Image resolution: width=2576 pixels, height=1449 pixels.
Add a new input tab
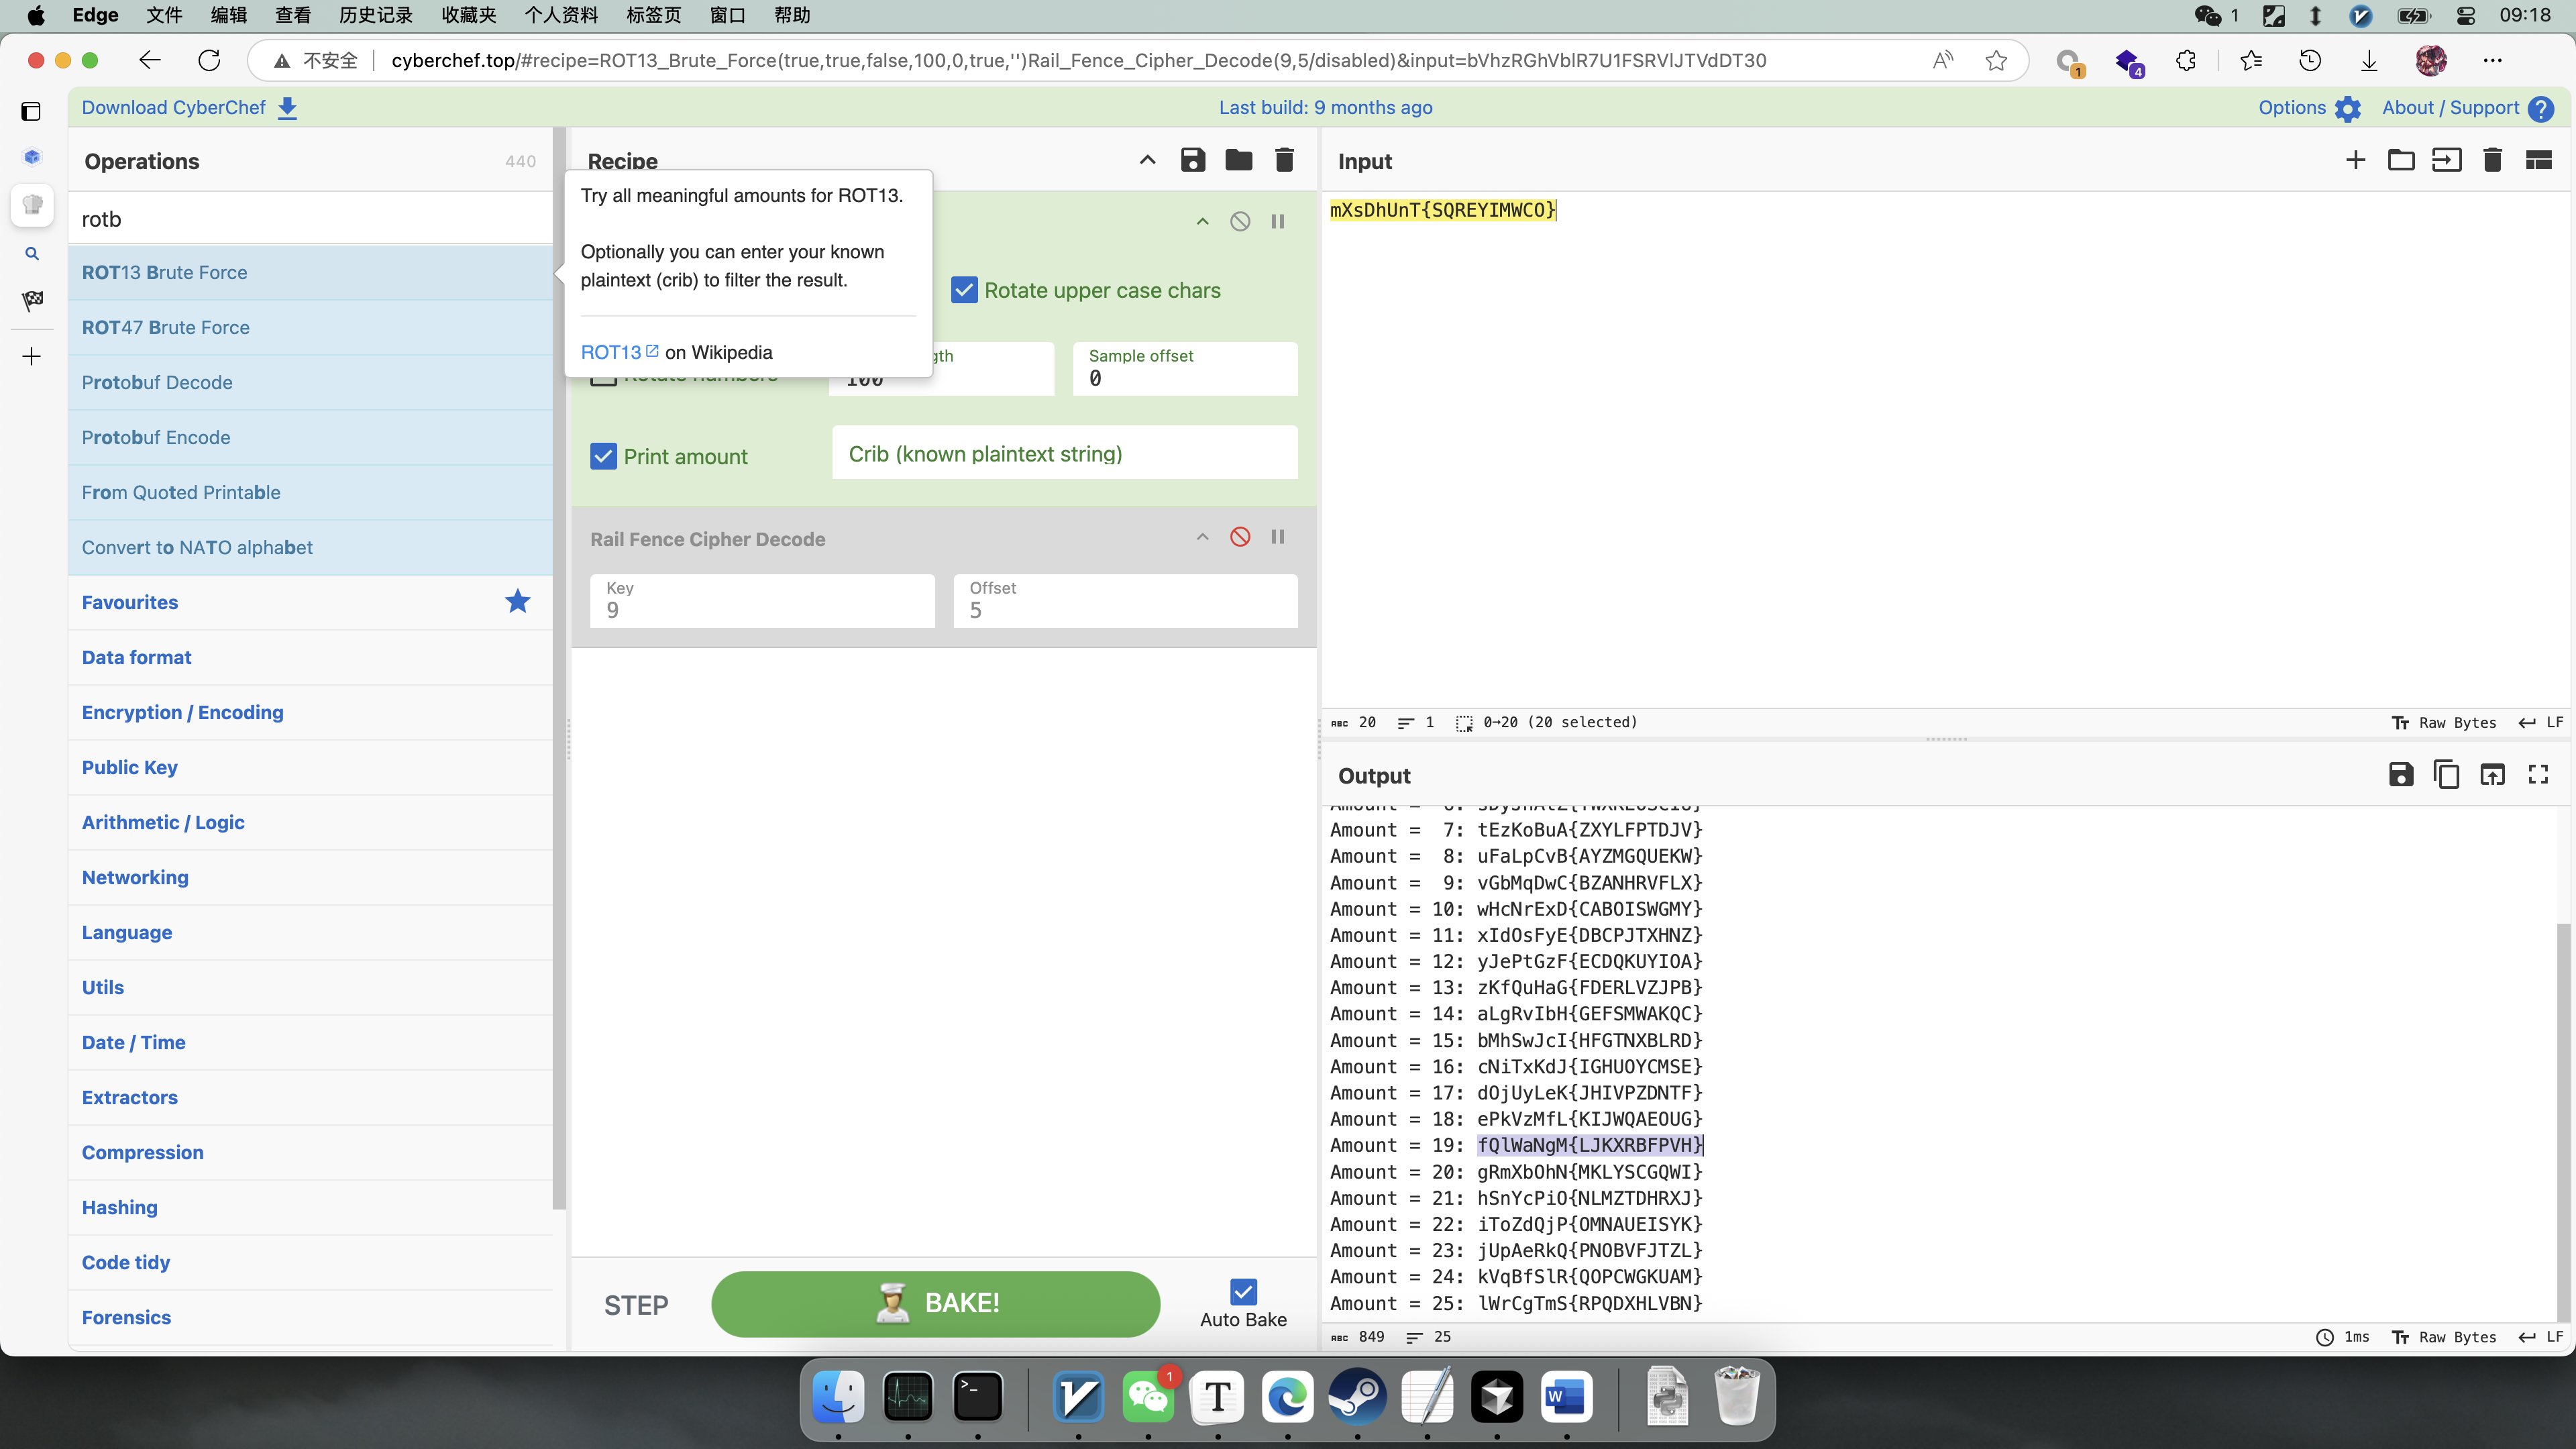2356,161
